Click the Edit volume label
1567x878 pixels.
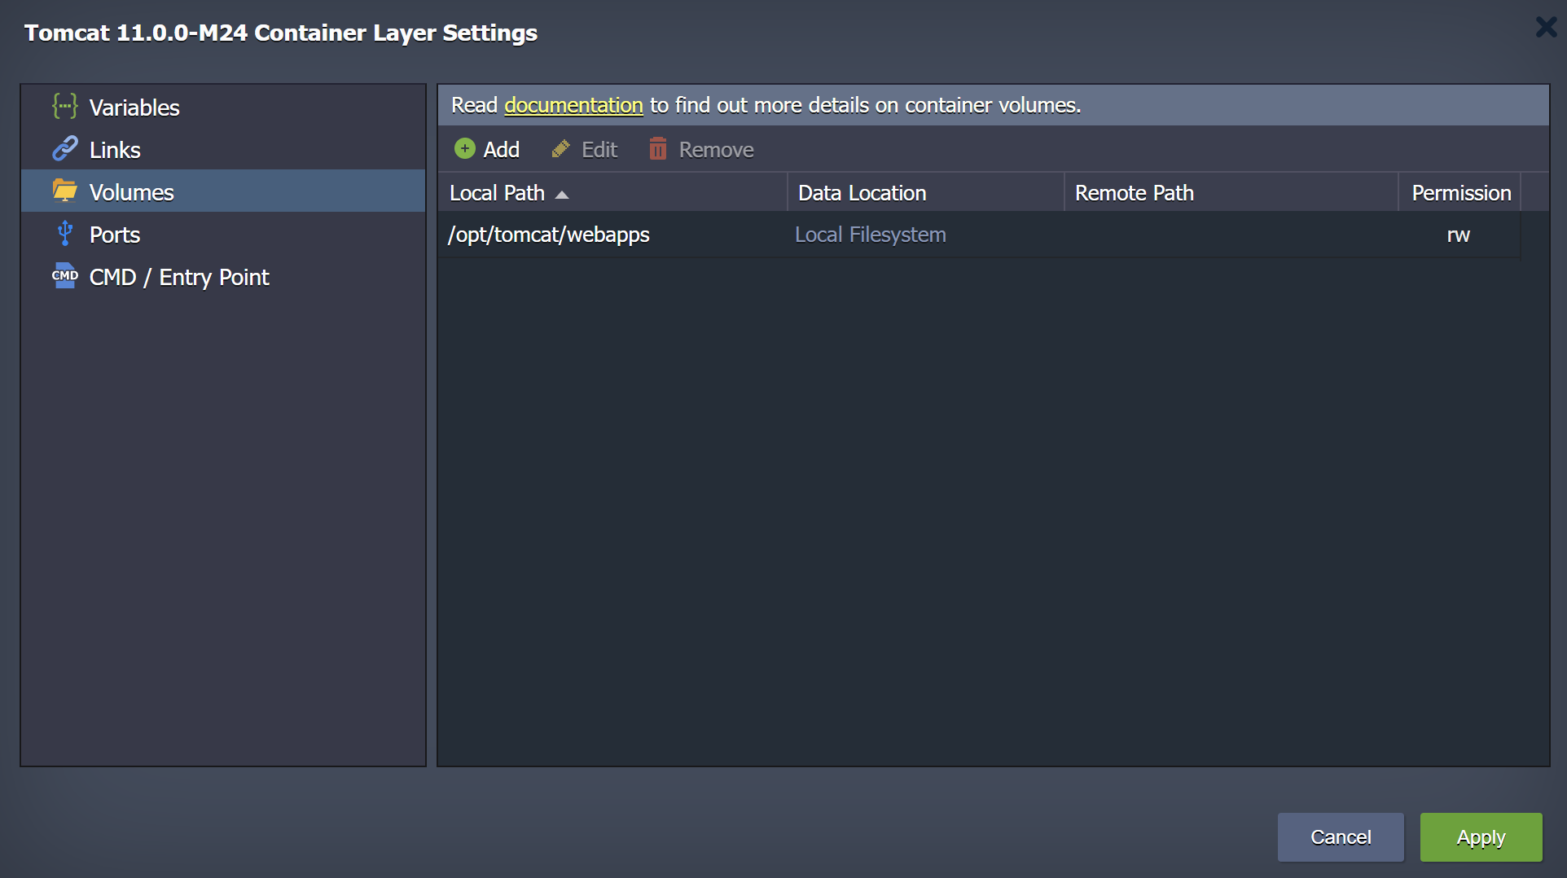tap(599, 150)
